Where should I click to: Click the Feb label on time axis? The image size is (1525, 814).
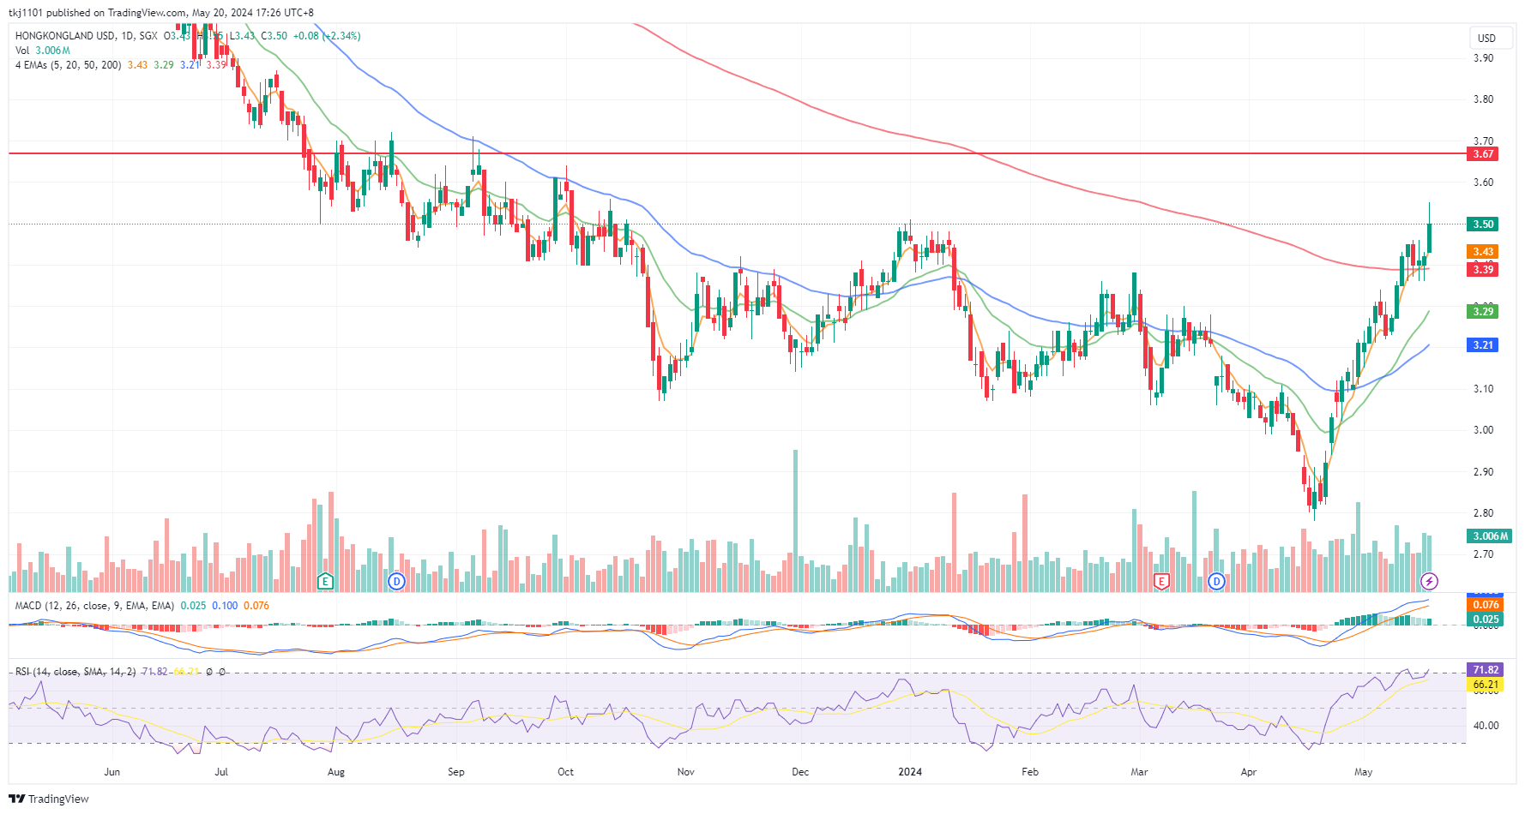(1030, 772)
